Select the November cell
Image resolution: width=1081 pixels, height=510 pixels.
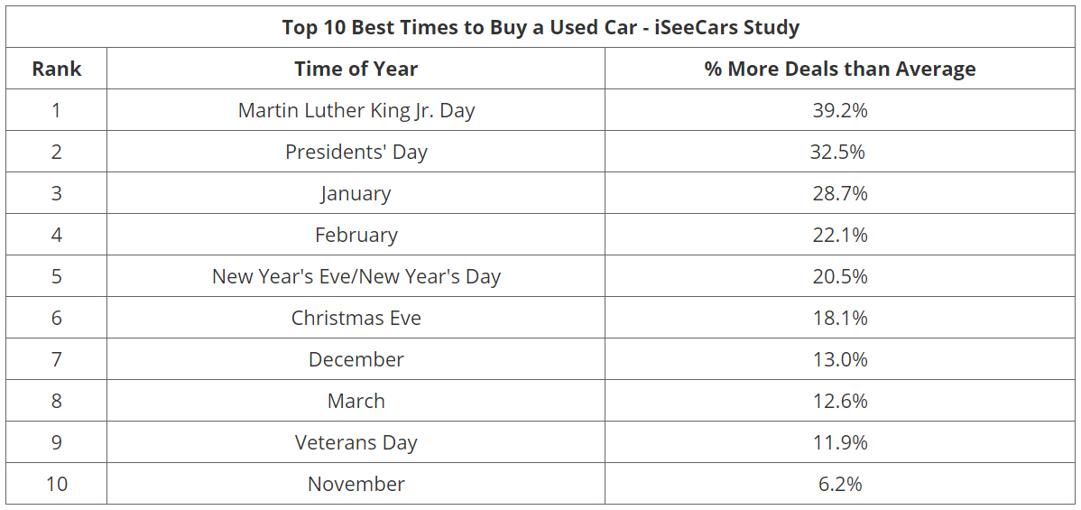[x=356, y=484]
